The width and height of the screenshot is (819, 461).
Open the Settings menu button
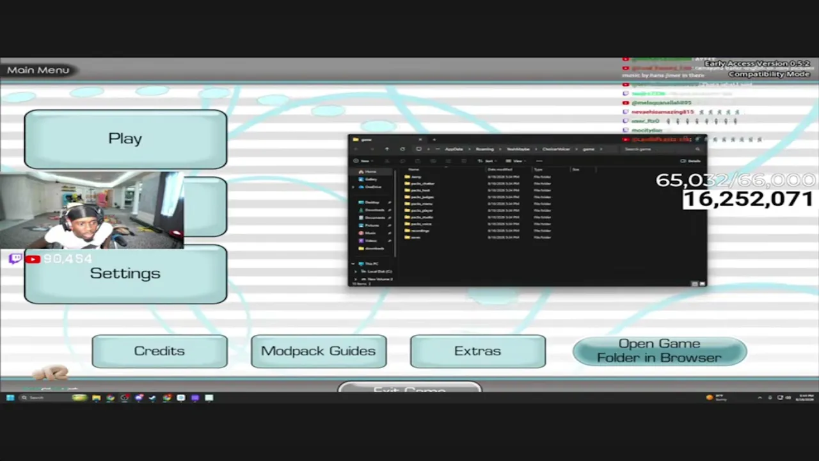coord(125,273)
